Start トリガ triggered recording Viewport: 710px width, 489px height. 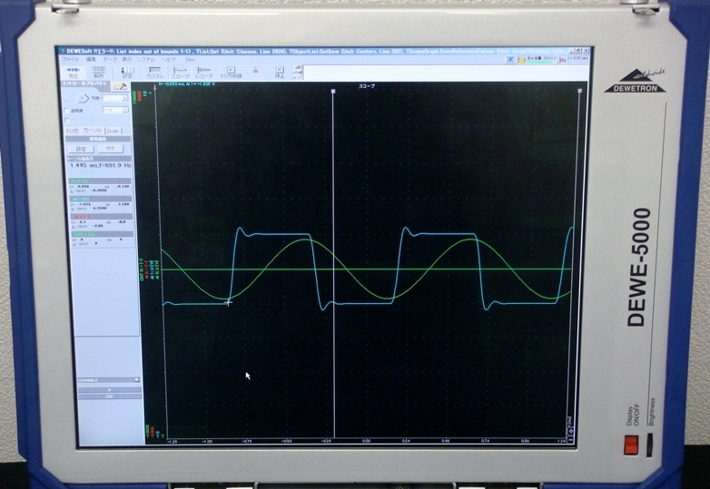(231, 73)
